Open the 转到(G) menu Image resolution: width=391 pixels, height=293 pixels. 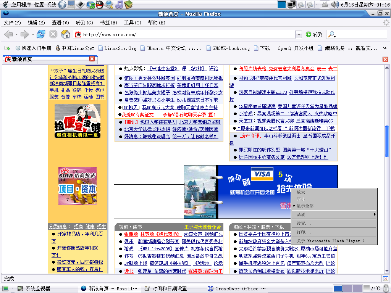click(x=84, y=23)
